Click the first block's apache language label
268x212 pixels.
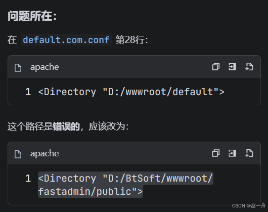click(44, 67)
